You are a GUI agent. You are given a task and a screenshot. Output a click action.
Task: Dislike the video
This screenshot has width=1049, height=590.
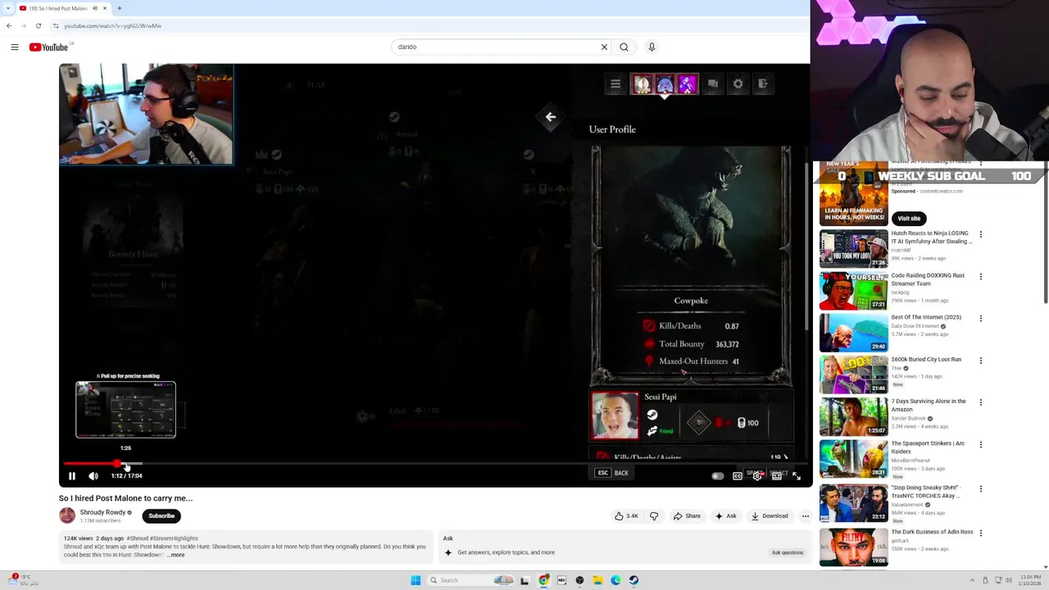[x=654, y=516]
